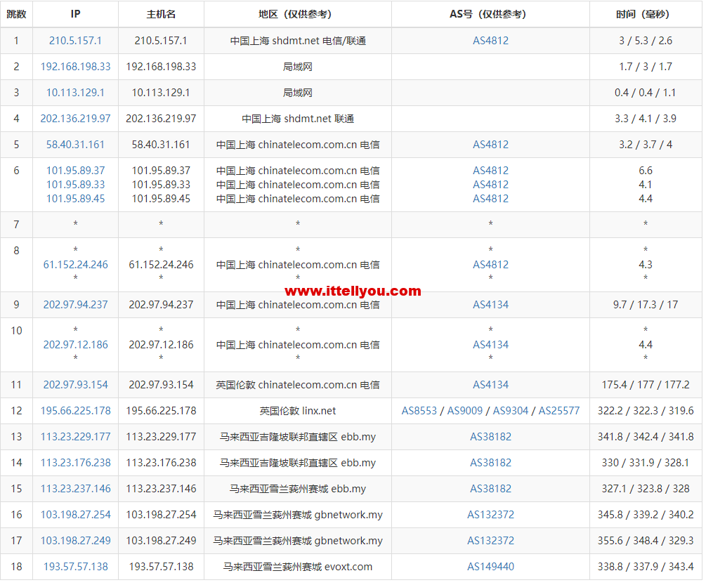Select text 英国伦敦 chinatelecom.com.cn 电信
706x585 pixels.
click(x=298, y=385)
